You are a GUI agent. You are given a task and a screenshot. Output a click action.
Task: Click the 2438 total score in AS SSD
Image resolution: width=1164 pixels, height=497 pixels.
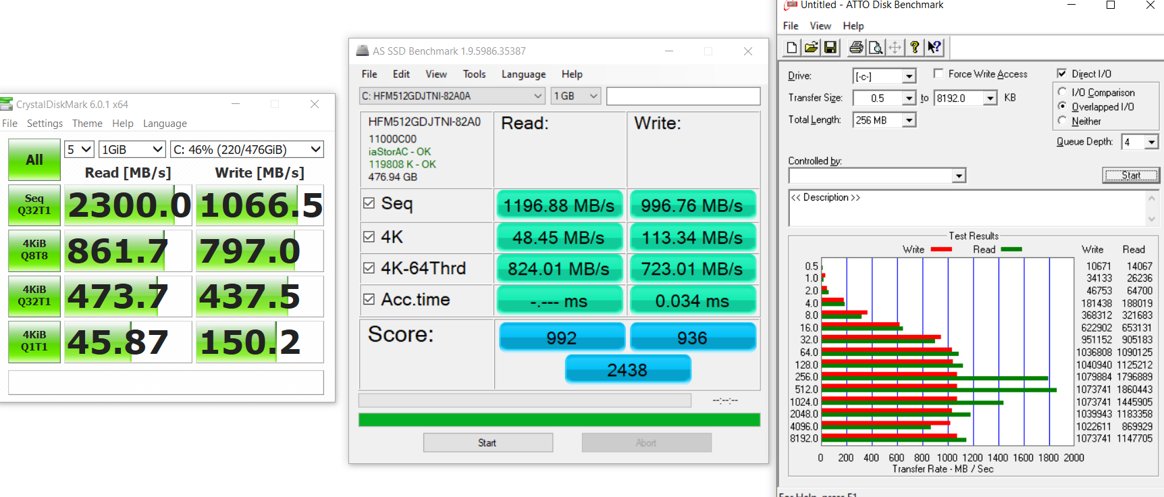click(628, 369)
